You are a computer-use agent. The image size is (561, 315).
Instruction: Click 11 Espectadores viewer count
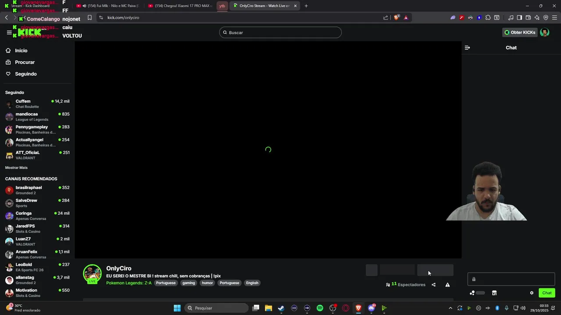pos(406,285)
